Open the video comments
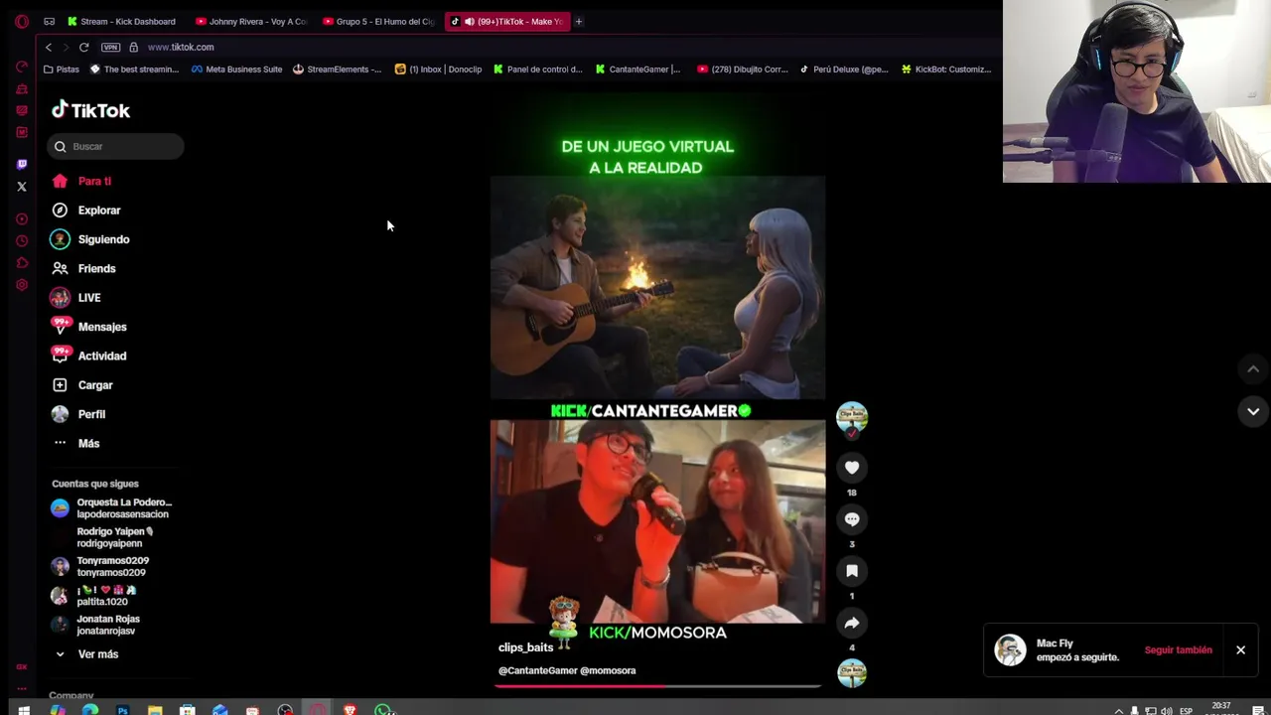Screen dimensions: 1271x715 coord(852,519)
